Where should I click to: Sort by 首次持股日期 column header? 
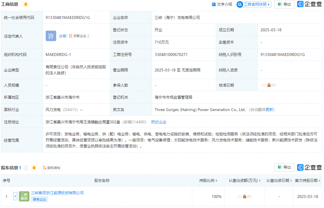click(308, 180)
